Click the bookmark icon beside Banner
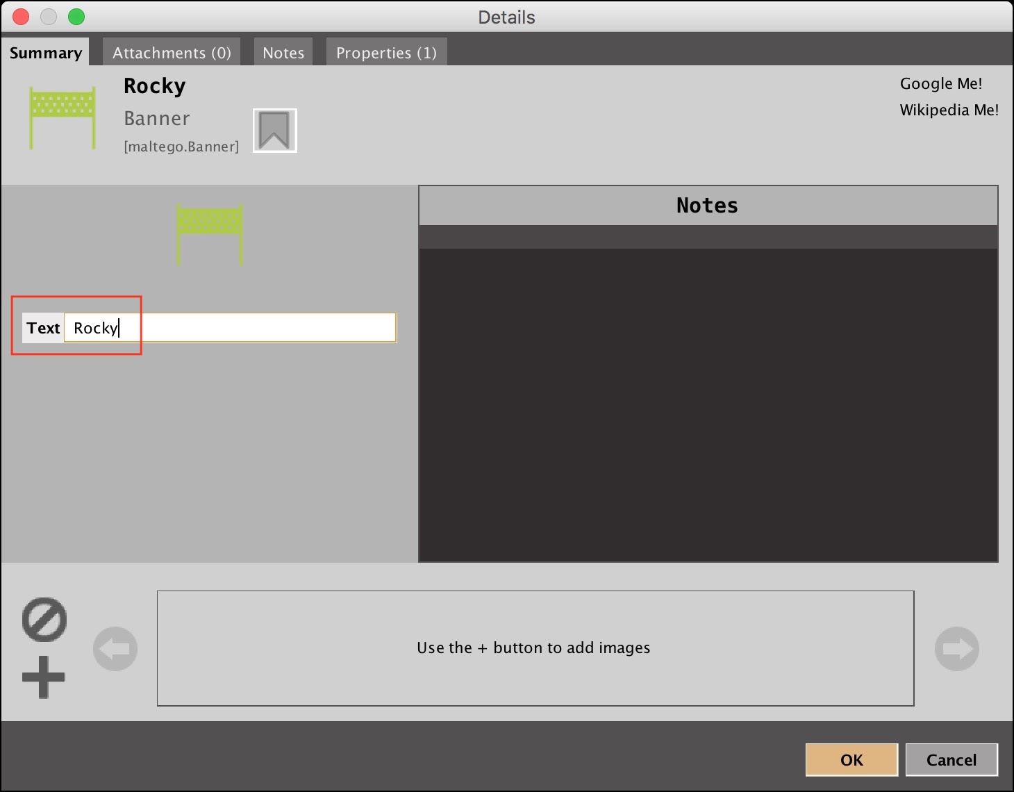This screenshot has width=1014, height=792. (274, 131)
